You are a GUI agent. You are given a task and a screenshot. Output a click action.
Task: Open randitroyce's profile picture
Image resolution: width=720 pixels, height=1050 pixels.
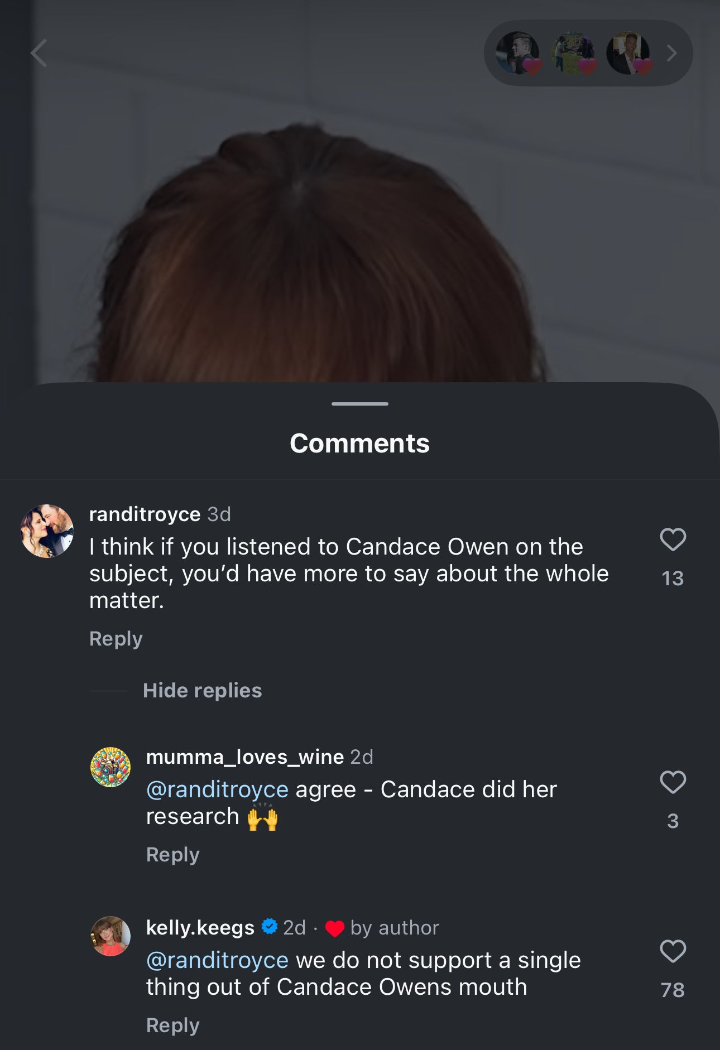47,531
